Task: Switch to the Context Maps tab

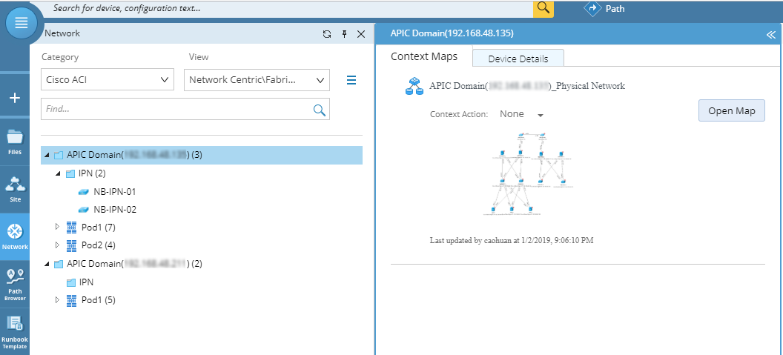Action: (424, 56)
